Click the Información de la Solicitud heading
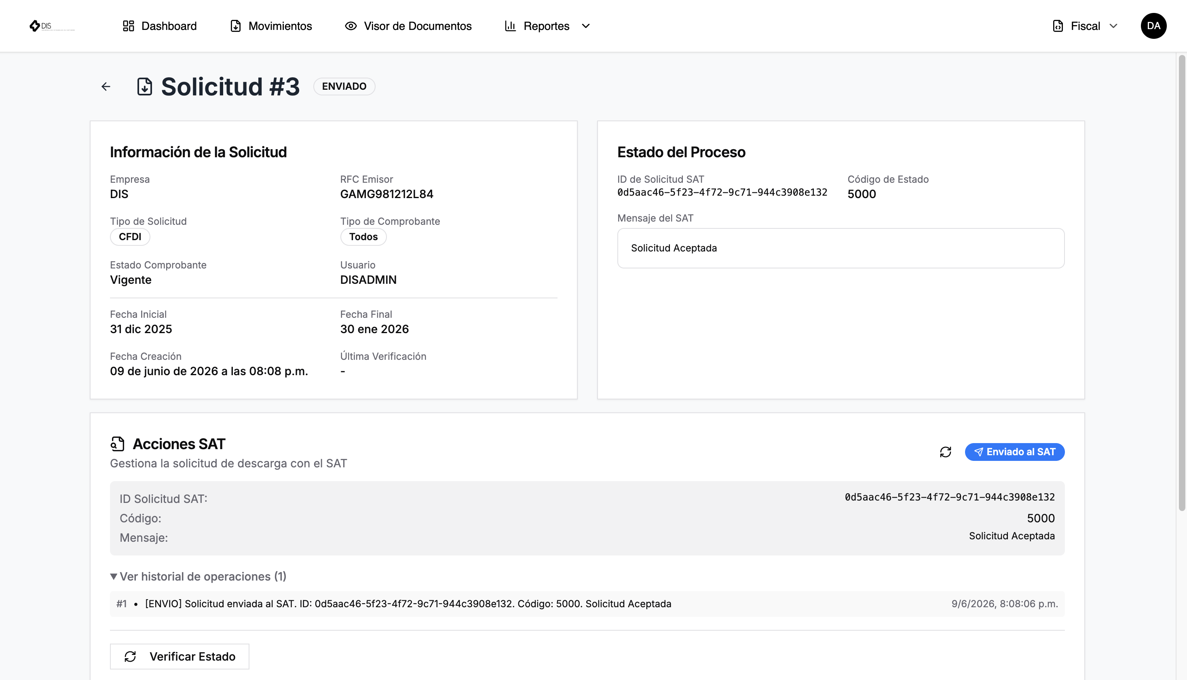 click(199, 152)
